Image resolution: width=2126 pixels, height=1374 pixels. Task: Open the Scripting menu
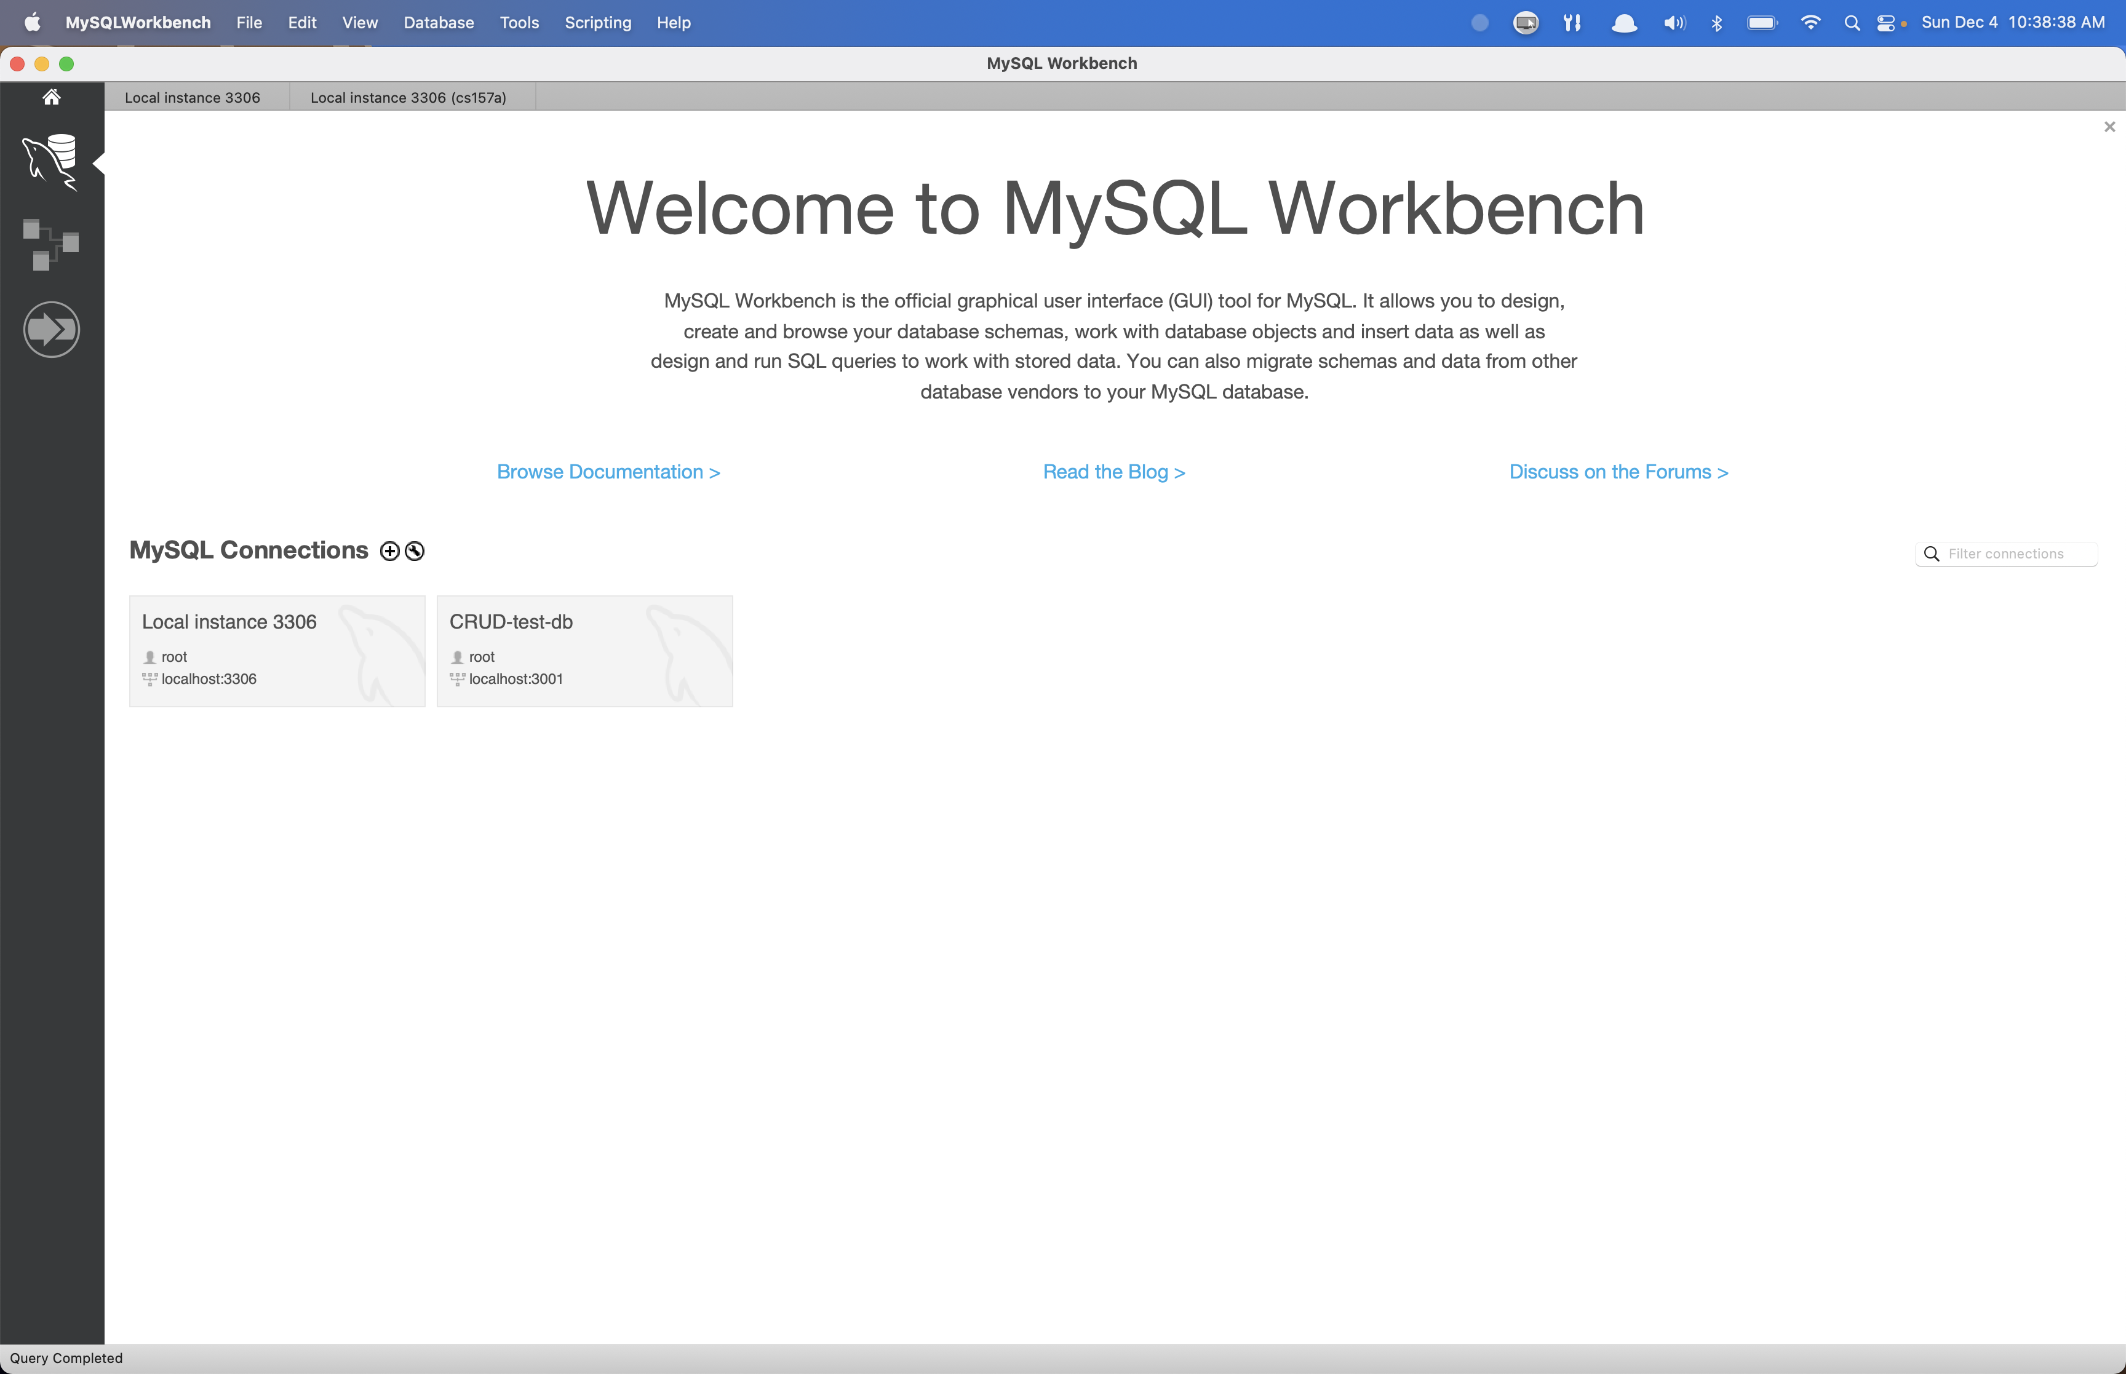[597, 22]
